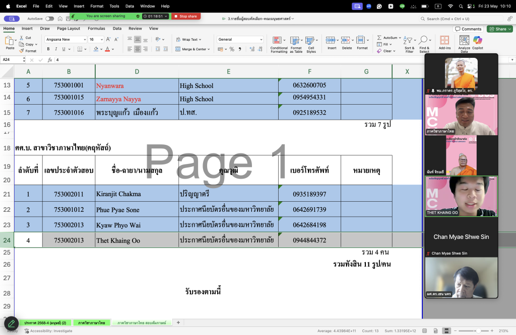This screenshot has width=516, height=335.
Task: Add a new sheet with plus button
Action: 178,322
